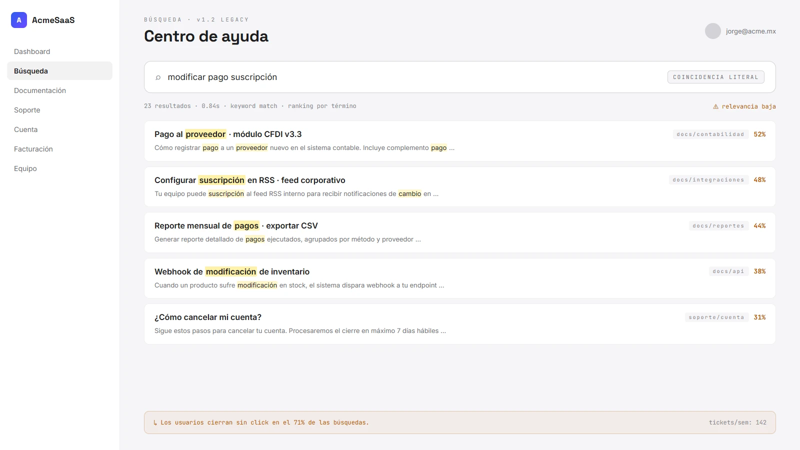Click the jorge@acme.mx account email

[x=751, y=31]
